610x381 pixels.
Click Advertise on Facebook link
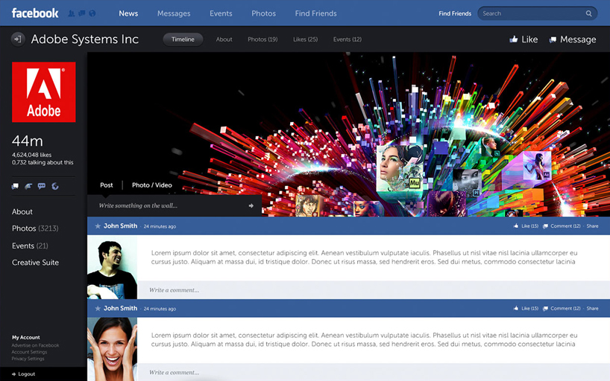[35, 345]
